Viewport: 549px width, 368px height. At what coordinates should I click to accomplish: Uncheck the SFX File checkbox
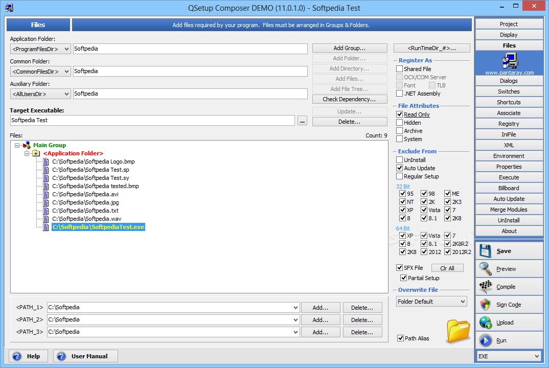click(400, 268)
